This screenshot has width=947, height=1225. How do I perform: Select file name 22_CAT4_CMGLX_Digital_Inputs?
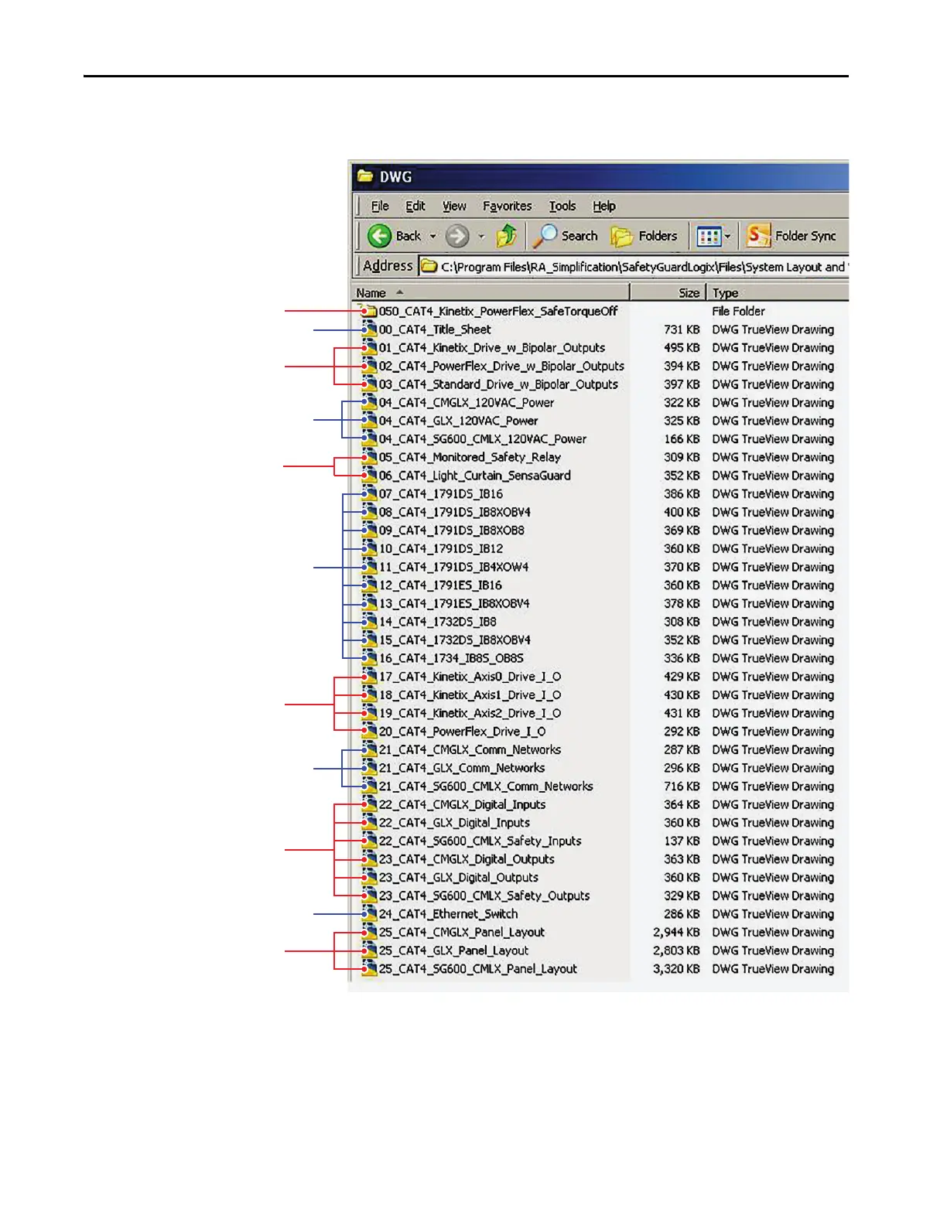click(x=463, y=805)
